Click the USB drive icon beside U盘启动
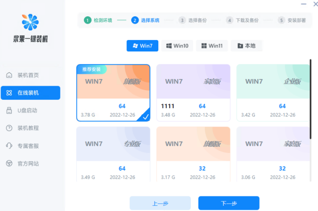Image resolution: width=318 pixels, height=211 pixels. (9, 110)
